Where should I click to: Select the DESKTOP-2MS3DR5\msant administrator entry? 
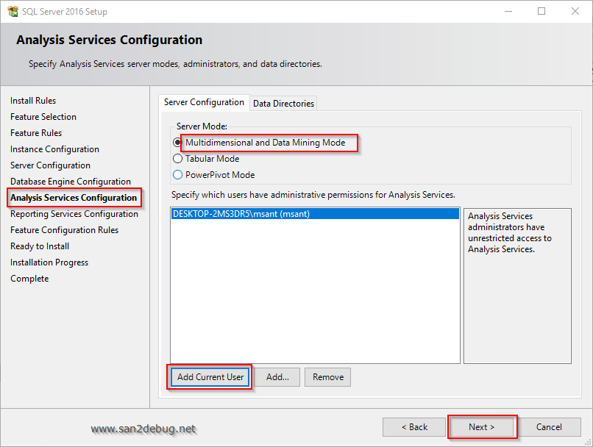click(x=315, y=214)
